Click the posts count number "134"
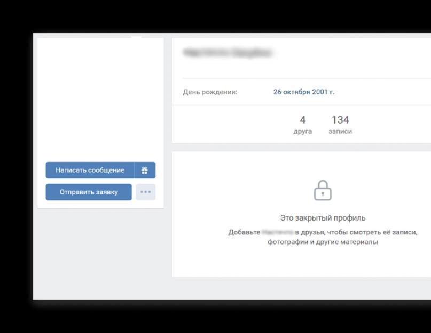The width and height of the screenshot is (431, 333). (340, 120)
